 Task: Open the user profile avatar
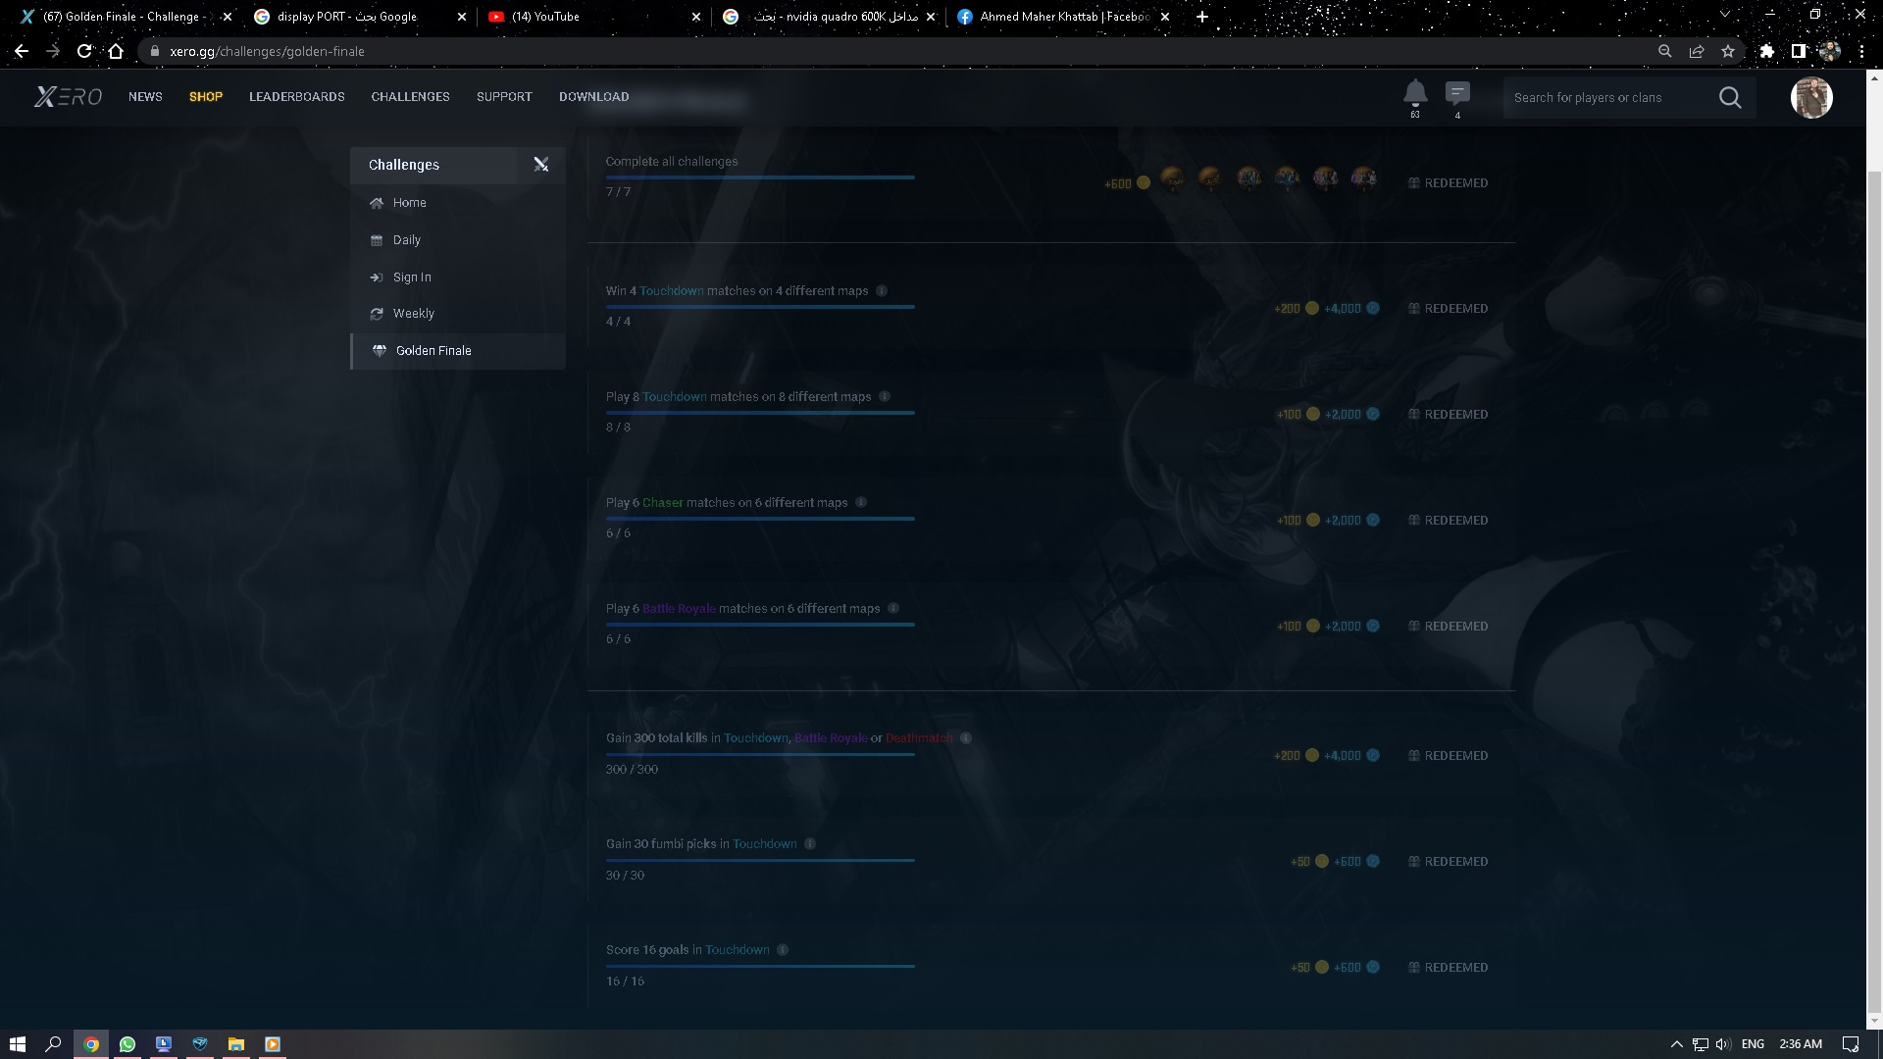[x=1810, y=98]
